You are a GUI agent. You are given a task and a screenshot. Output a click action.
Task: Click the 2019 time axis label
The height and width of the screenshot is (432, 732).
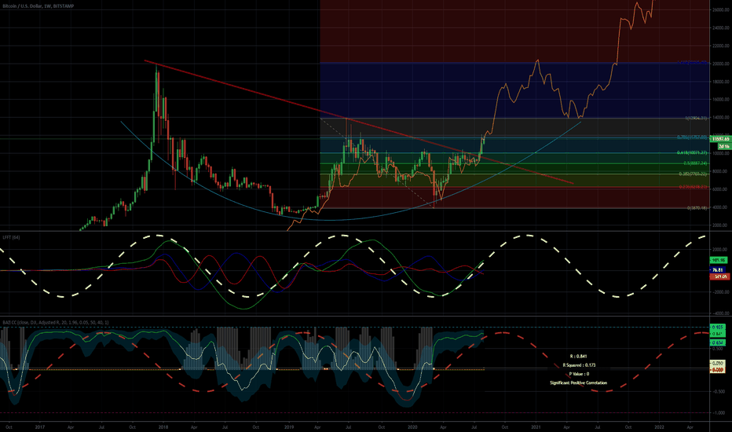(x=289, y=427)
